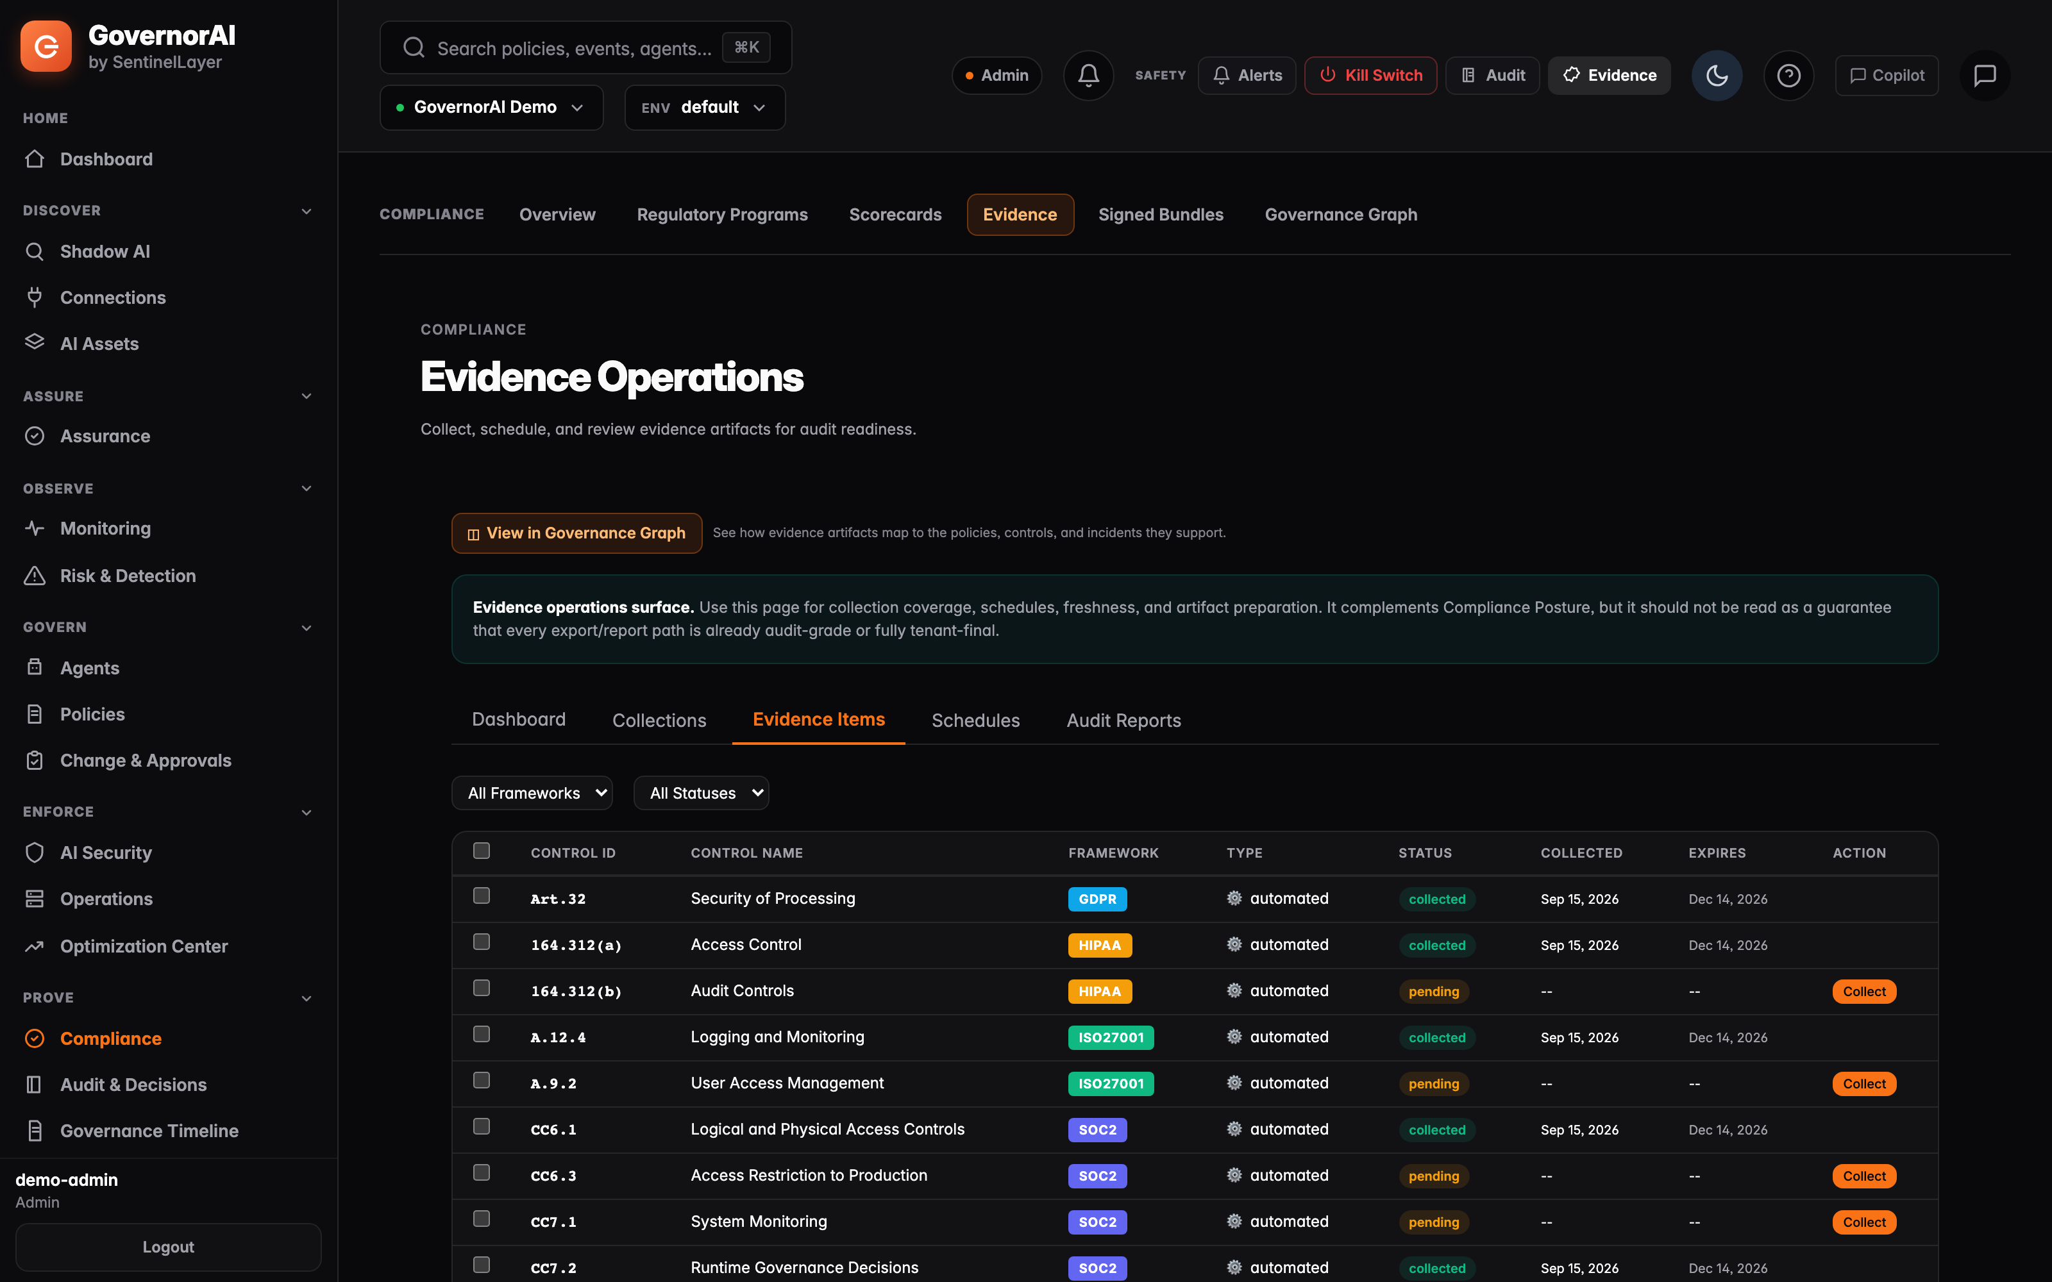Screen dimensions: 2052x1282
Task: Check the A.9.2 User Access Management row
Action: (482, 1080)
